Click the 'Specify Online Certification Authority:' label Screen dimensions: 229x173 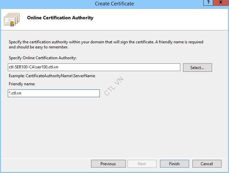pyautogui.click(x=43, y=58)
